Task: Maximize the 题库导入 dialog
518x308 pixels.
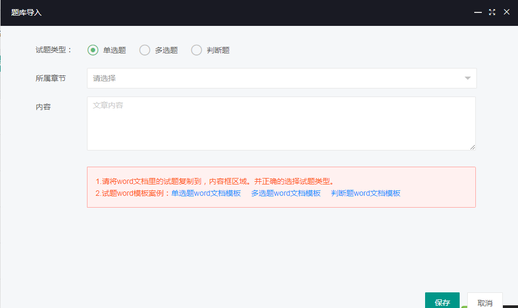Action: (x=492, y=12)
